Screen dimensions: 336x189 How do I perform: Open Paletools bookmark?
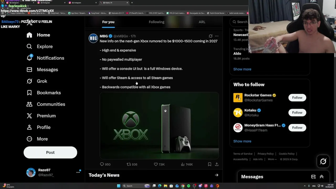coord(116,13)
